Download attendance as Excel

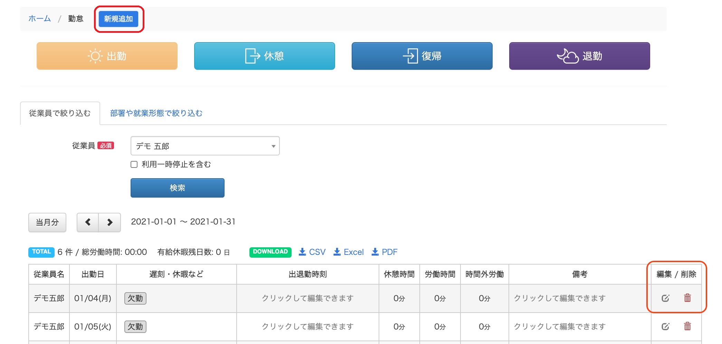click(349, 252)
